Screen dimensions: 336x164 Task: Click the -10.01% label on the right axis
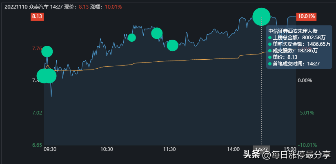coord(307,145)
